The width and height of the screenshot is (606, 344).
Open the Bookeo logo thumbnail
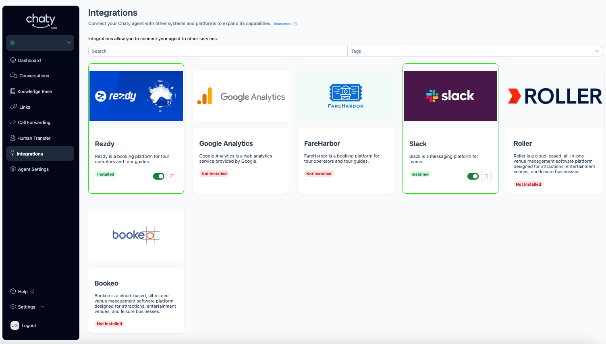[136, 235]
